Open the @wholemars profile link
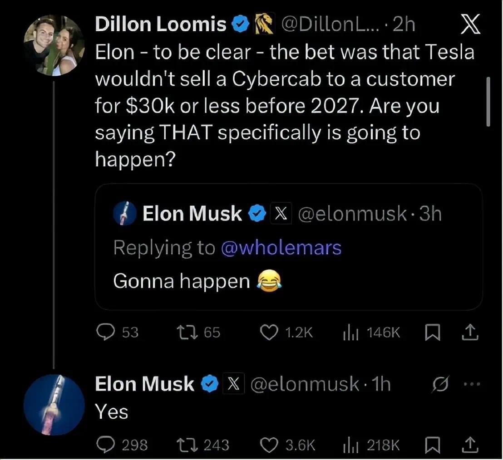The height and width of the screenshot is (460, 503). [281, 248]
